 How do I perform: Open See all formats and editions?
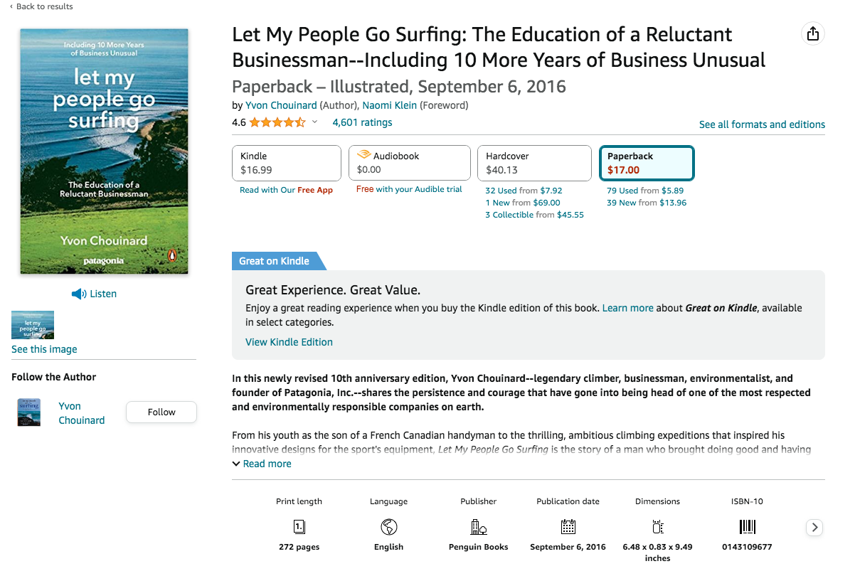tap(762, 124)
